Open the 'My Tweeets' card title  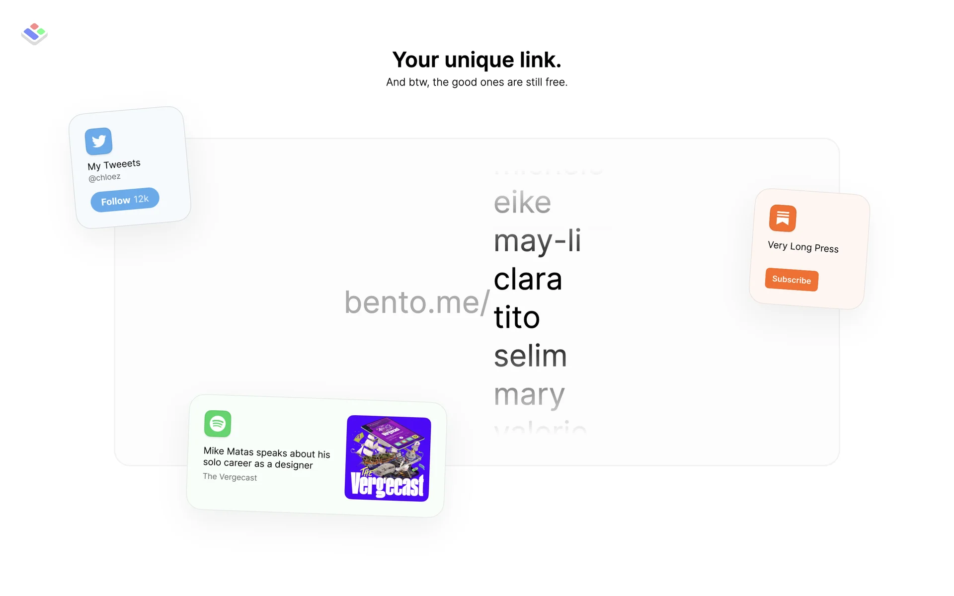[x=114, y=164]
